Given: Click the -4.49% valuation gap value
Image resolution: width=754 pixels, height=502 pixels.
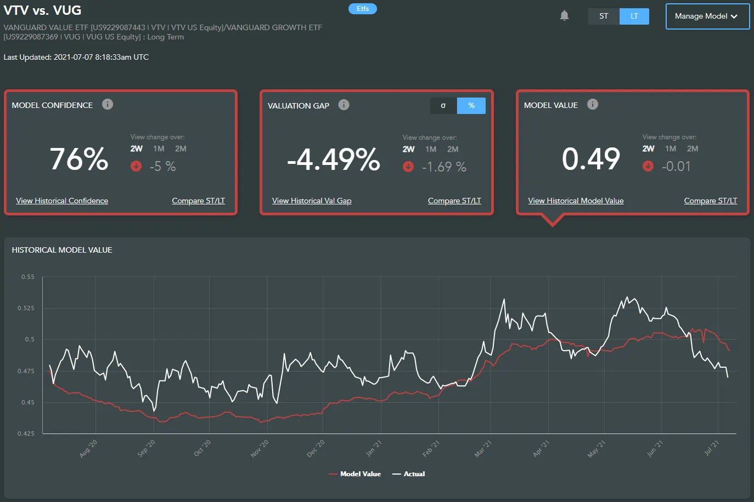Looking at the screenshot, I should [334, 159].
